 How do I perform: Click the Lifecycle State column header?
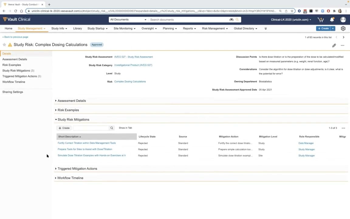147,137
